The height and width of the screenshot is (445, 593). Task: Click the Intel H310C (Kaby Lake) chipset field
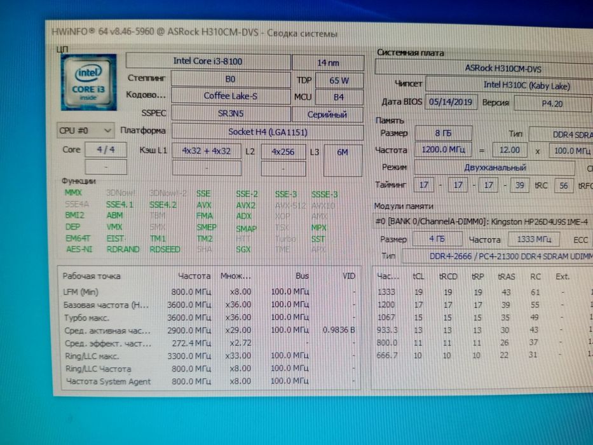(x=509, y=85)
